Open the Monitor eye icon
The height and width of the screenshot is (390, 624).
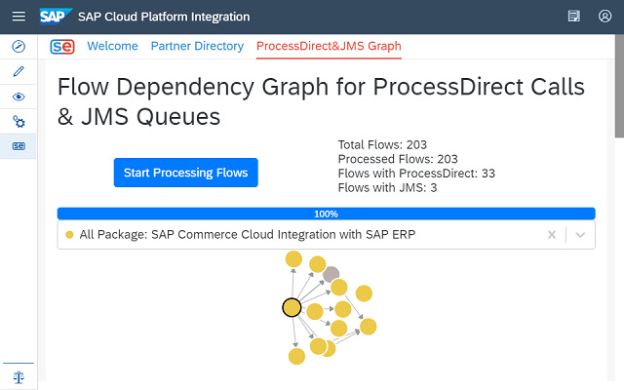tap(19, 97)
